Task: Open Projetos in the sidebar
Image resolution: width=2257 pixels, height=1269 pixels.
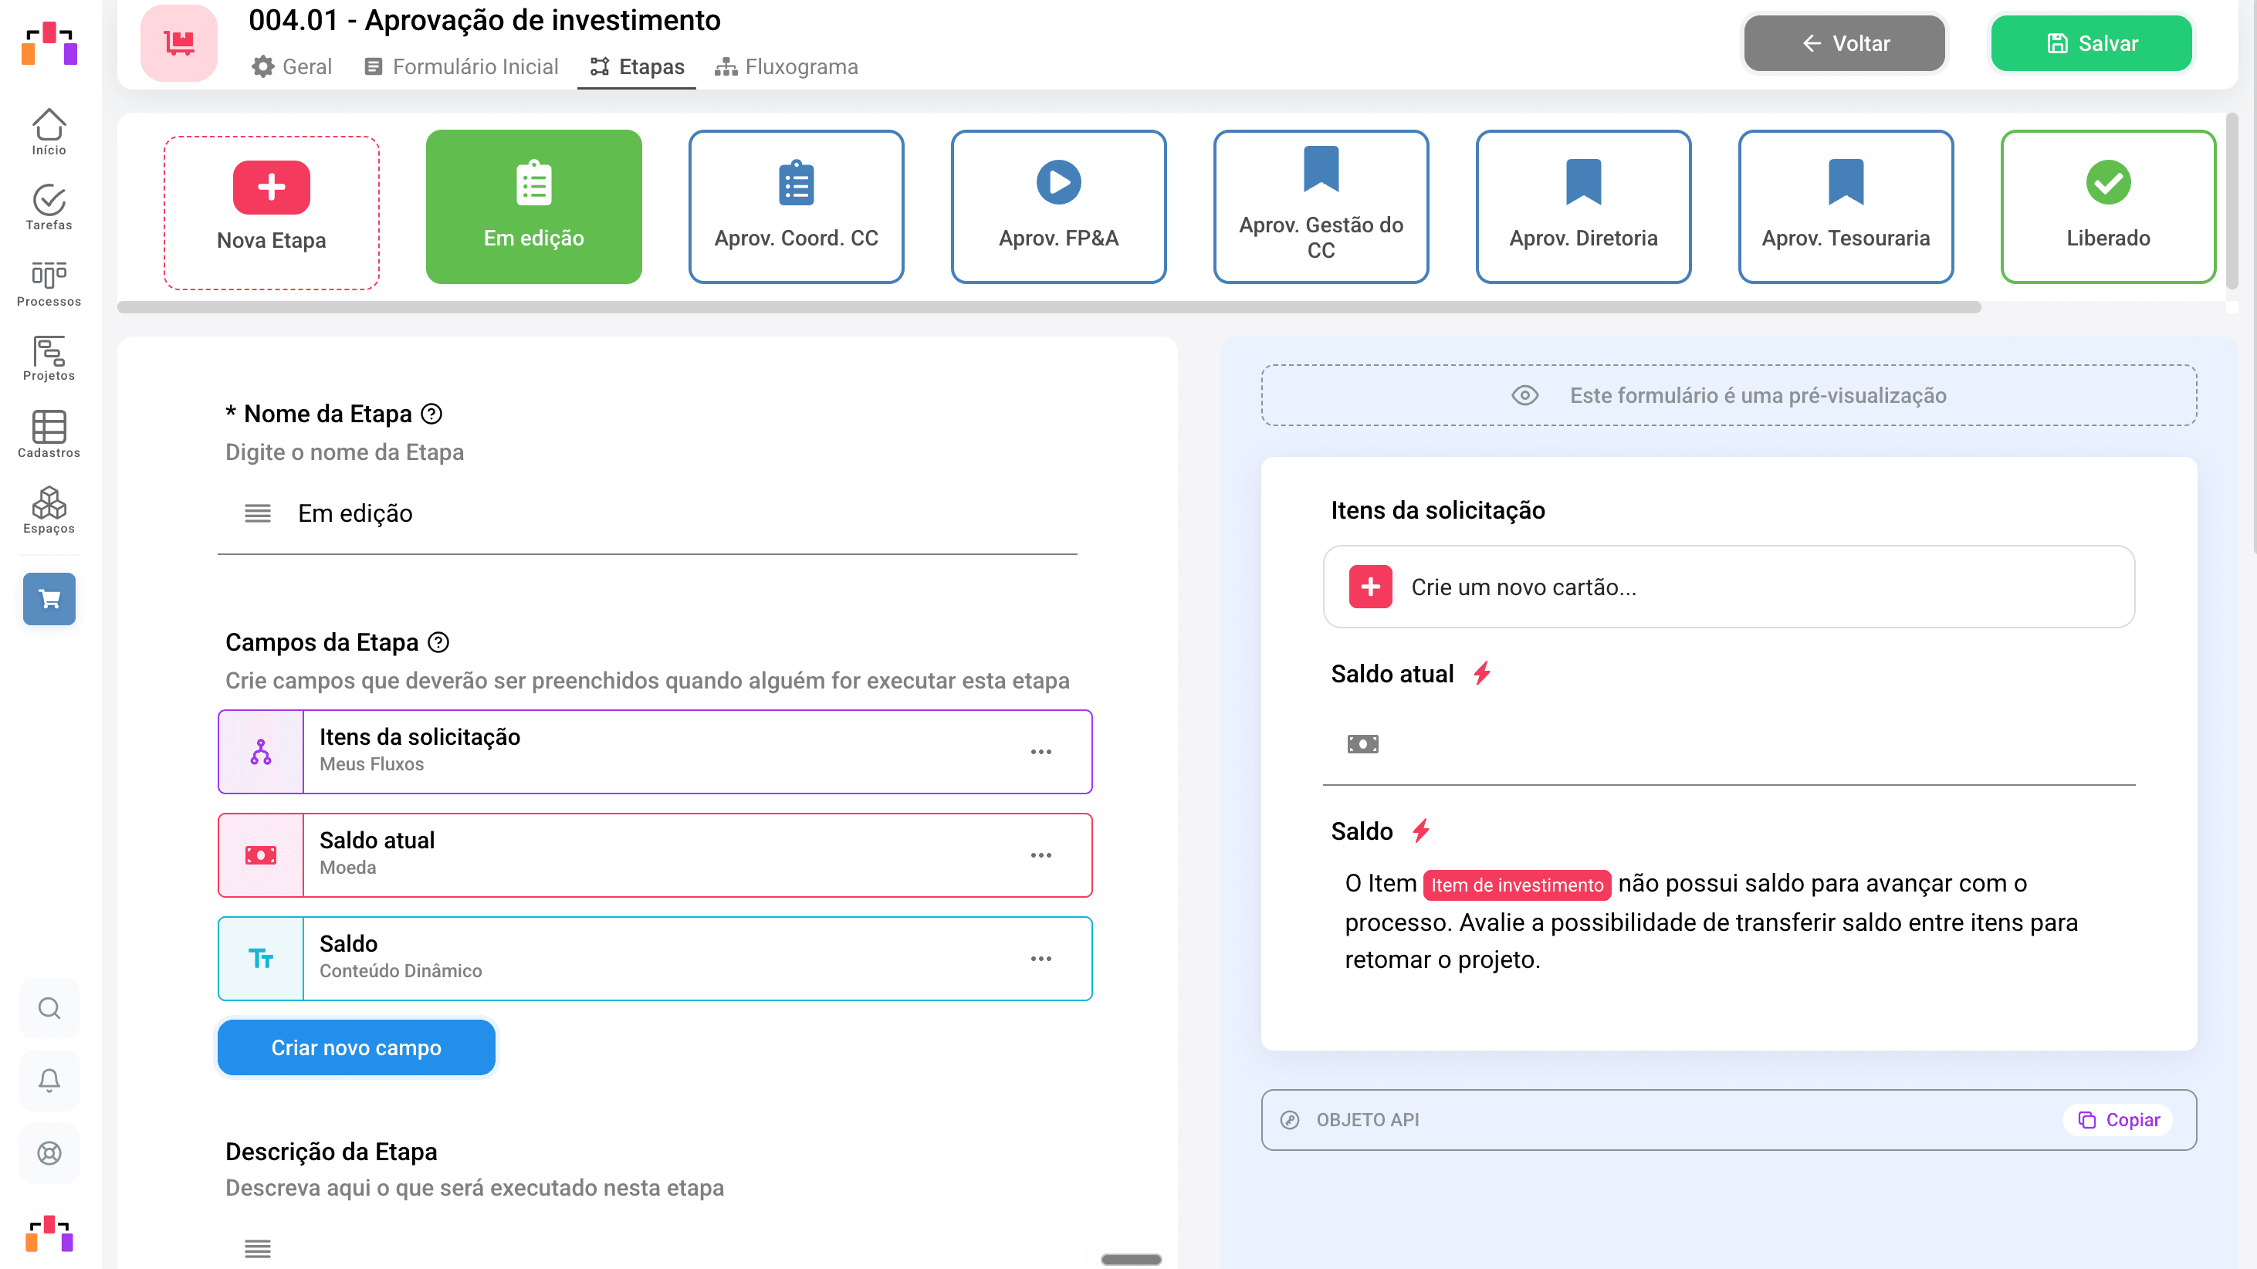Action: pyautogui.click(x=49, y=358)
